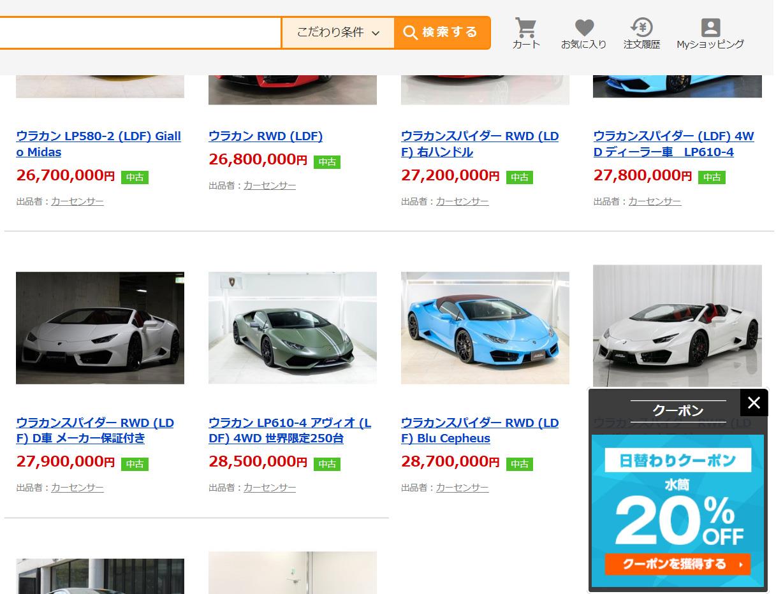Click the blue Blu Cepheus Spyder thumbnail
This screenshot has height=594, width=776.
tap(485, 328)
